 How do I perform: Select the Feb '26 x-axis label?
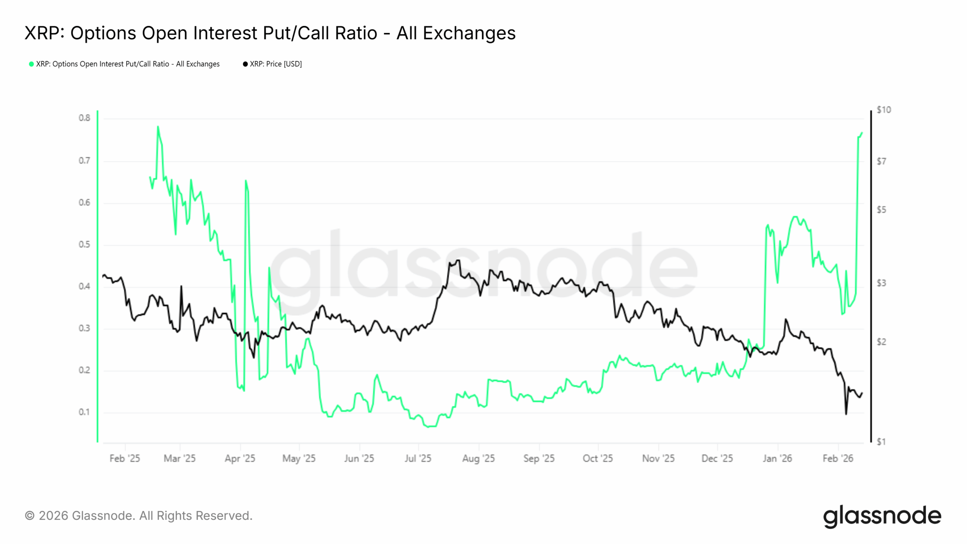click(x=838, y=458)
